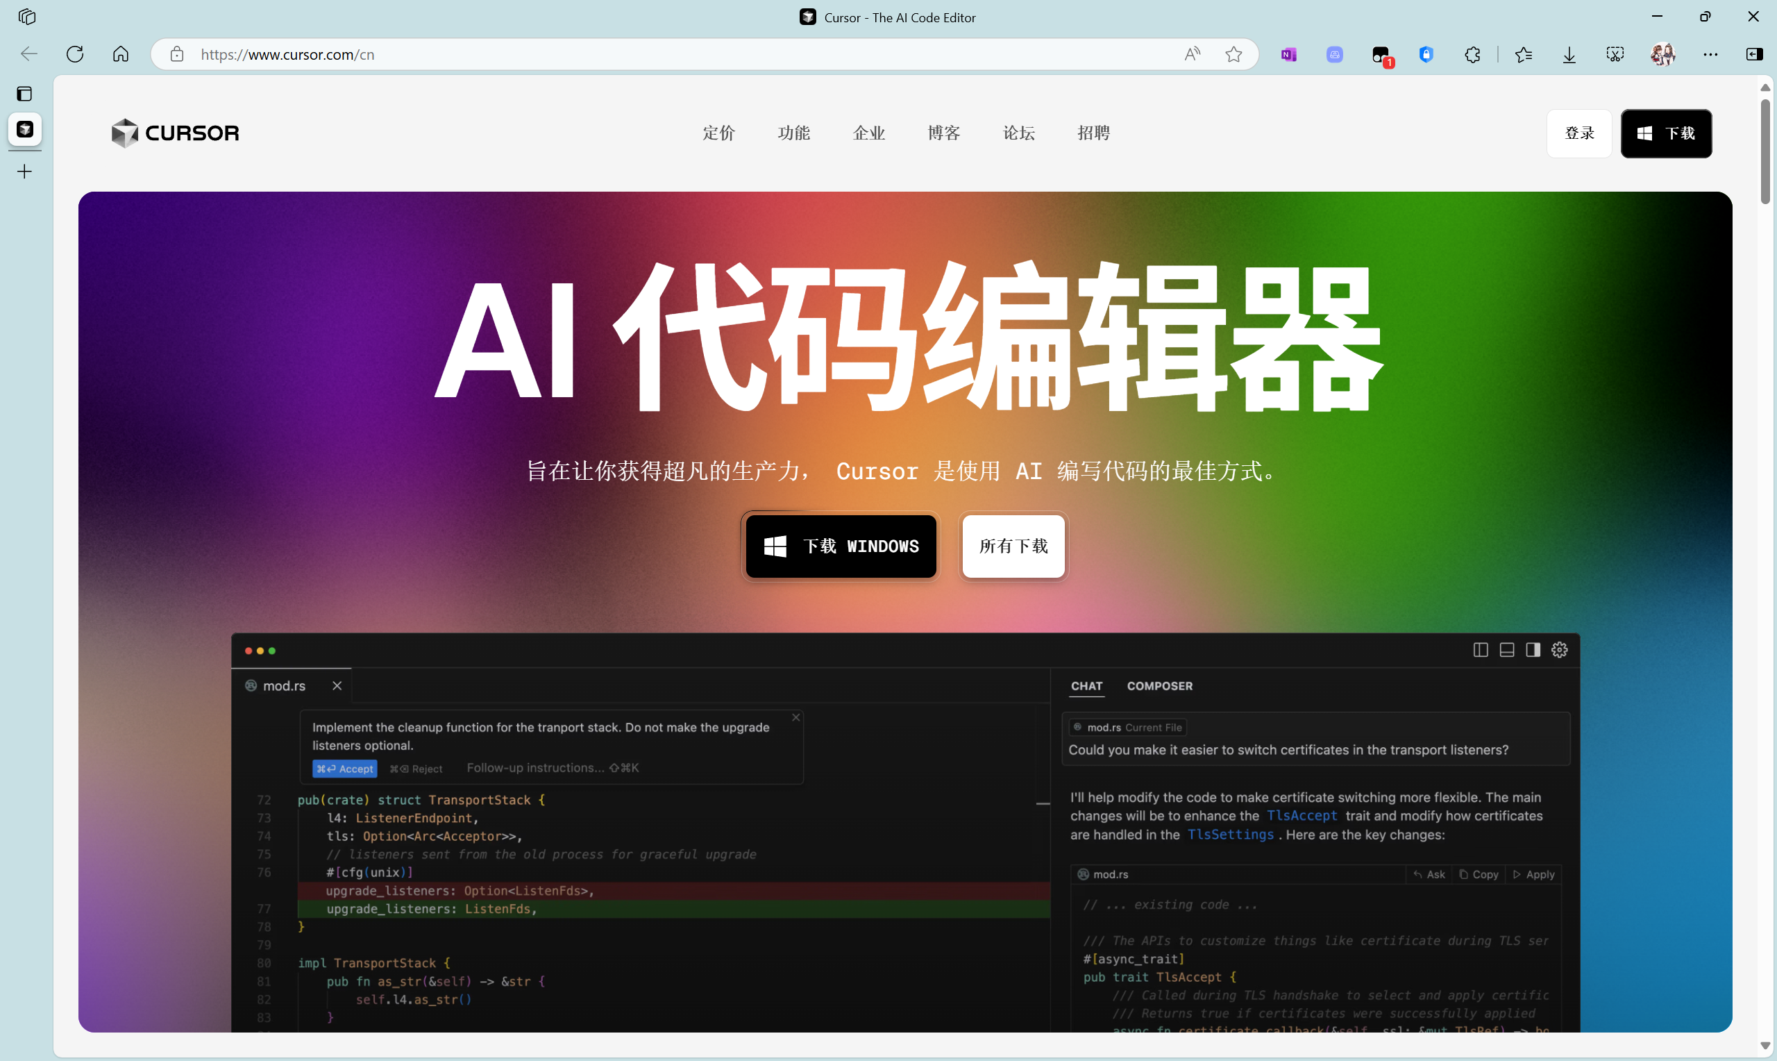Viewport: 1777px width, 1061px height.
Task: Click the 登录 sign-in button
Action: tap(1579, 134)
